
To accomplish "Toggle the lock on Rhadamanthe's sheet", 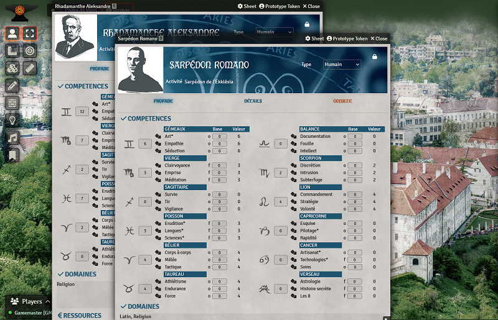I will 307,24.
